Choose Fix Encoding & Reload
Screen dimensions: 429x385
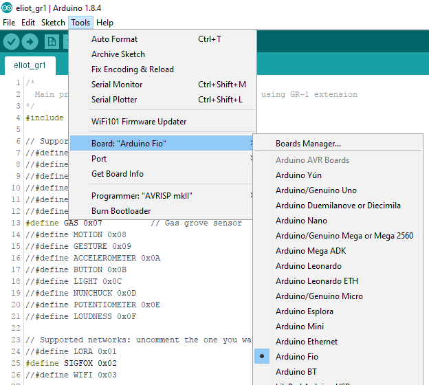coord(163,69)
